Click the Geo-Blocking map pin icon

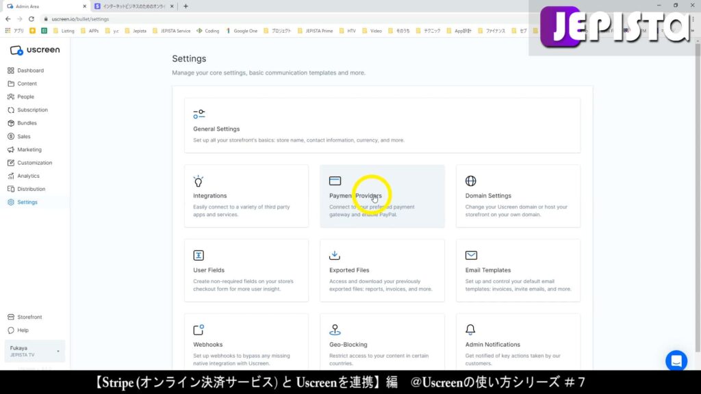coord(335,330)
